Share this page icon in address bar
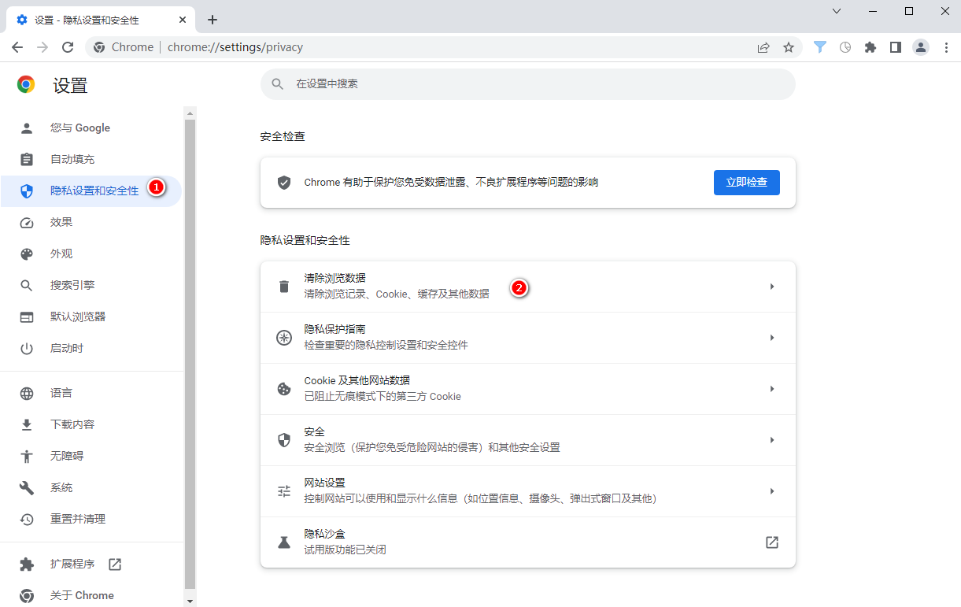This screenshot has height=607, width=961. coord(763,47)
